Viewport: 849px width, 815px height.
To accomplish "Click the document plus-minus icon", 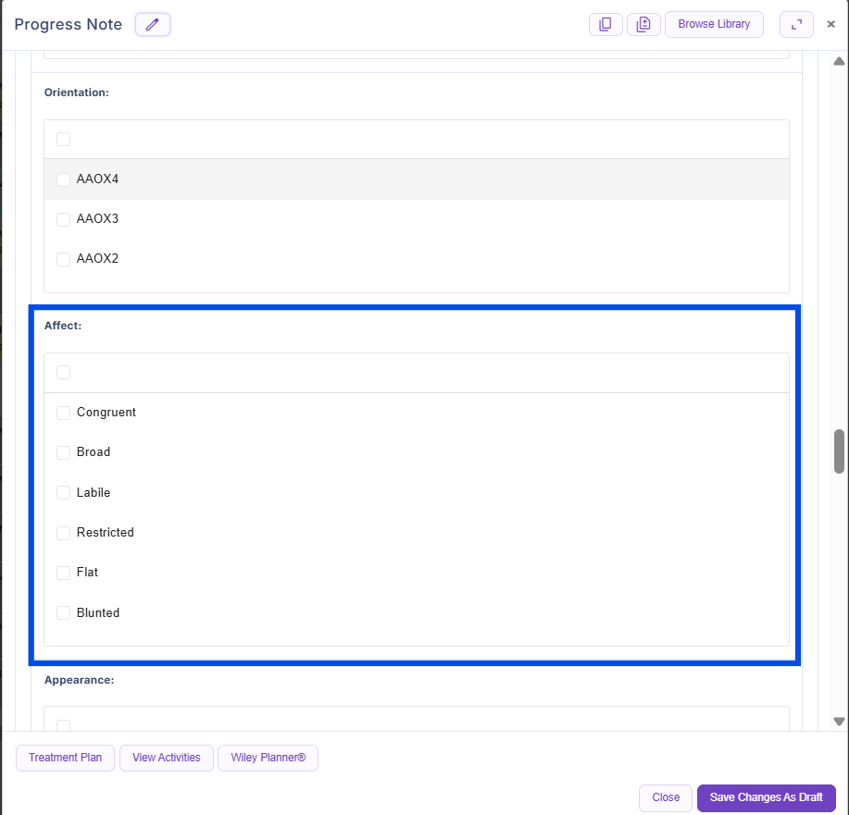I will 643,25.
